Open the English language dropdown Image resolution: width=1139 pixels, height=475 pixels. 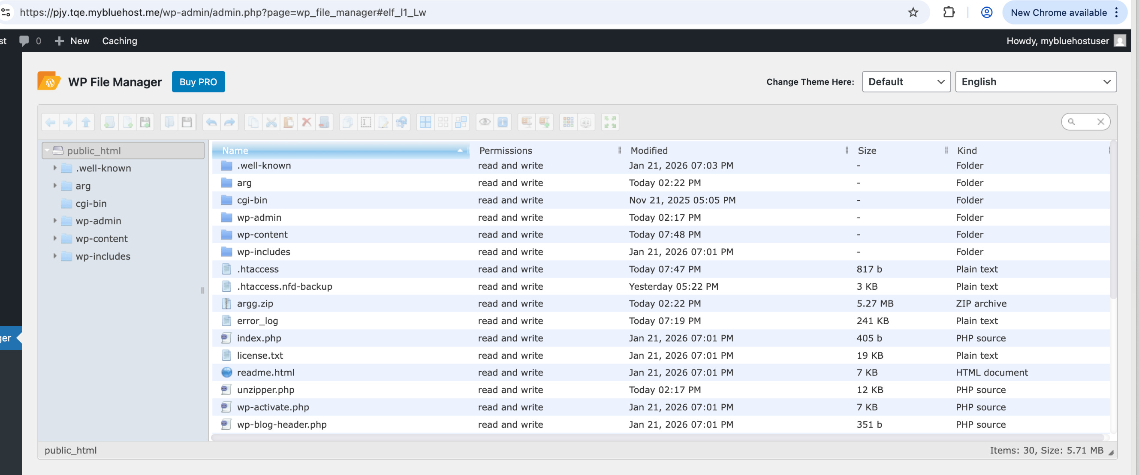(1035, 82)
